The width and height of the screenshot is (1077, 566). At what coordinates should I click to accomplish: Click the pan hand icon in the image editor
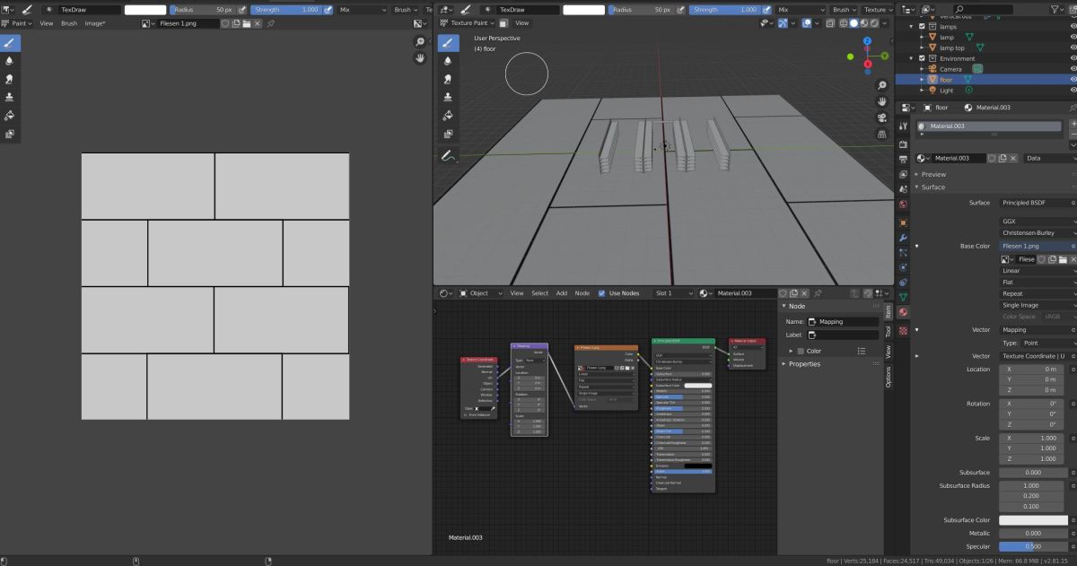click(420, 58)
